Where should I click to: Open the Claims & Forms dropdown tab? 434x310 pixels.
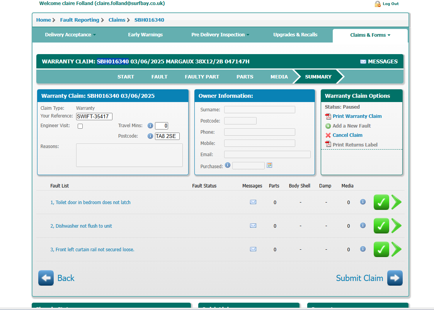point(370,35)
